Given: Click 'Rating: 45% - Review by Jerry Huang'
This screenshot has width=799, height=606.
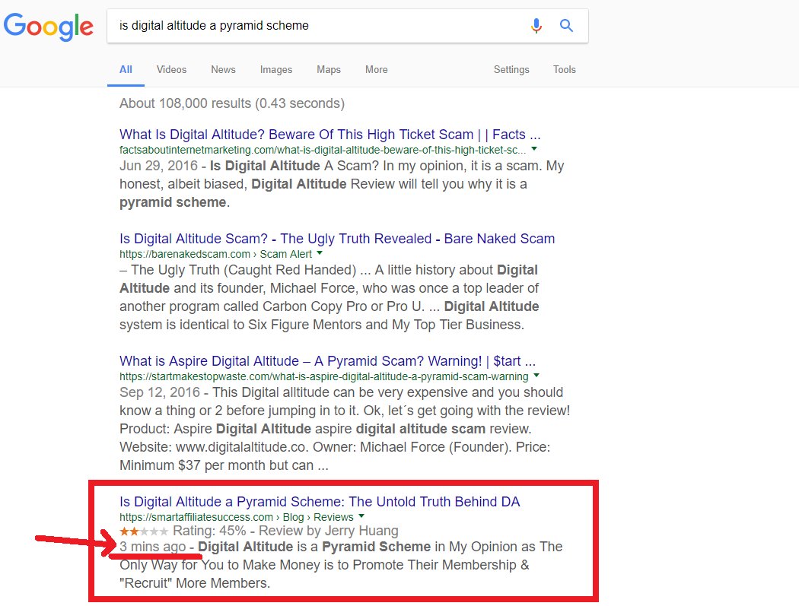Looking at the screenshot, I should click(285, 531).
